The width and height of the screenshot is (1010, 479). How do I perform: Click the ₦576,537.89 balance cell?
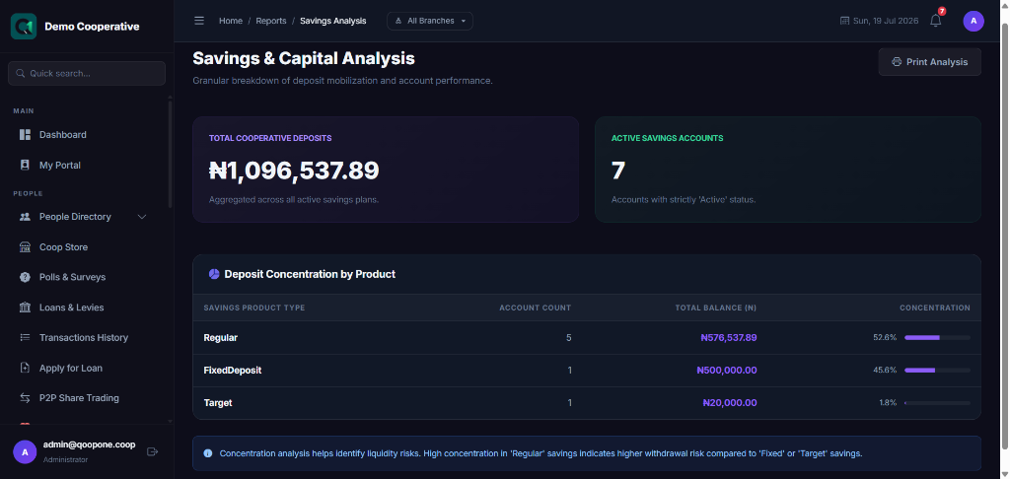click(729, 337)
